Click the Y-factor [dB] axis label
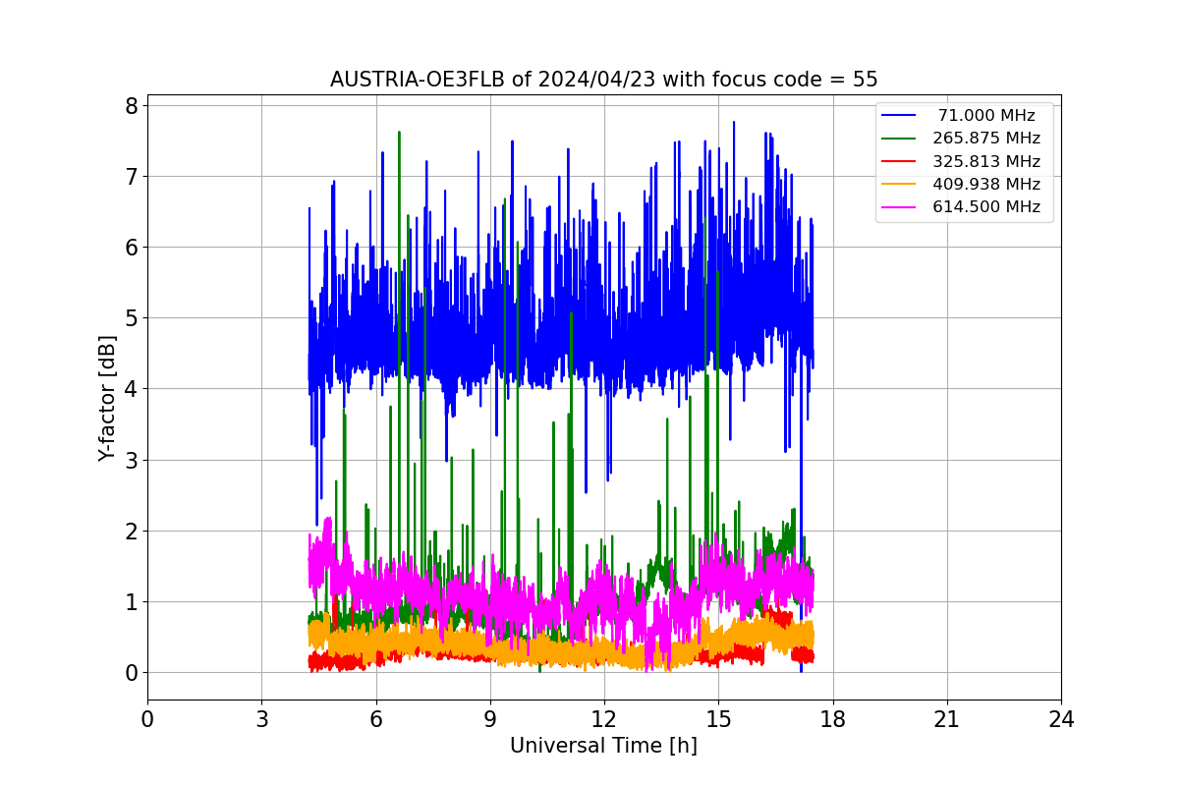This screenshot has width=1179, height=786. pos(107,399)
